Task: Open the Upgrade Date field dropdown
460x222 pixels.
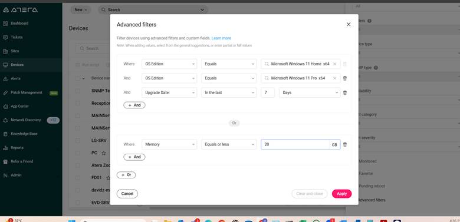Action: (x=169, y=92)
